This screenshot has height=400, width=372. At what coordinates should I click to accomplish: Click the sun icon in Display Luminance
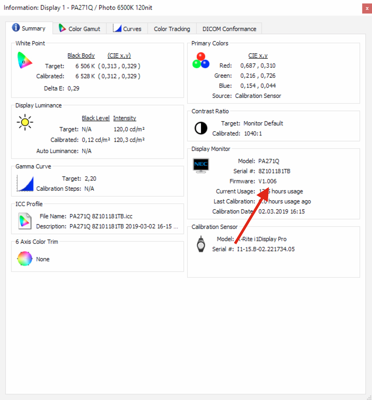(25, 122)
